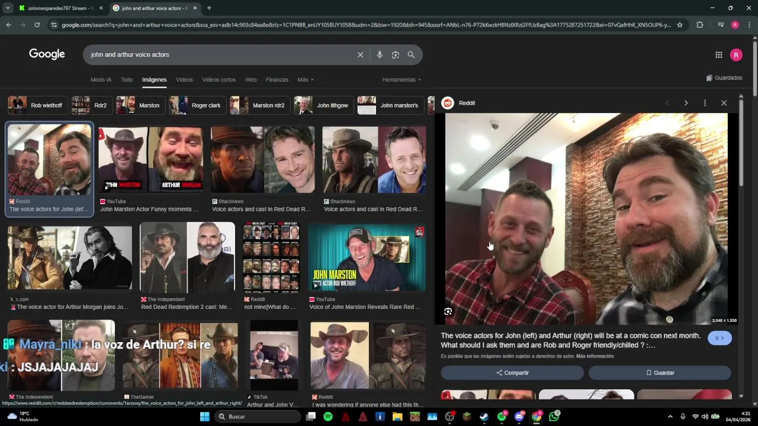
Task: Open Task View from taskbar
Action: click(x=311, y=417)
